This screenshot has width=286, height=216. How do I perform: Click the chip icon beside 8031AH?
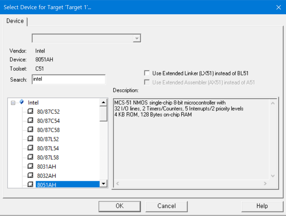(30, 166)
